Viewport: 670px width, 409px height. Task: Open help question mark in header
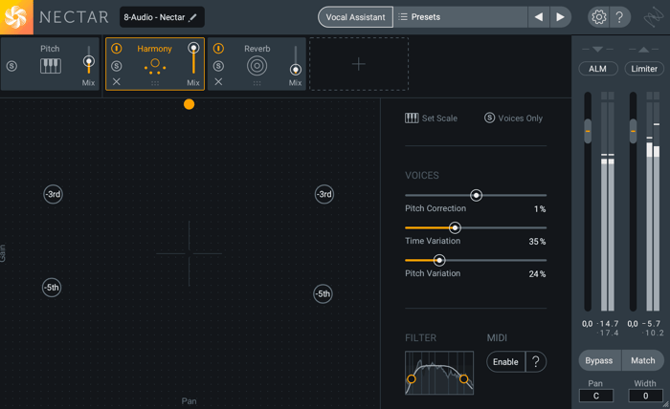coord(619,17)
